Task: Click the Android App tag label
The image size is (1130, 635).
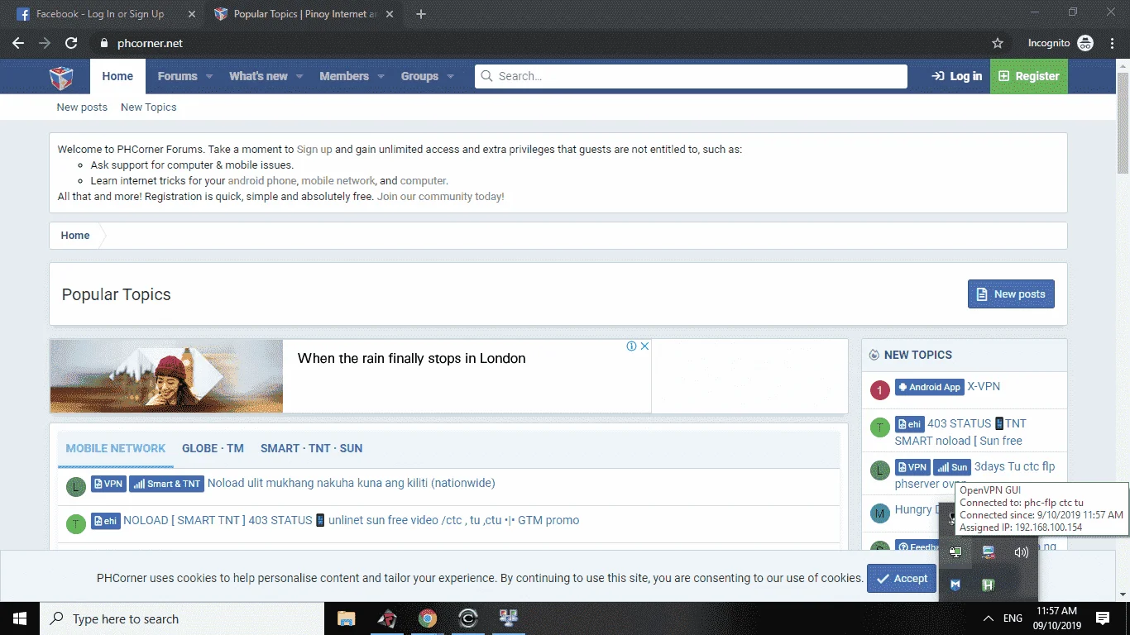Action: 929,387
